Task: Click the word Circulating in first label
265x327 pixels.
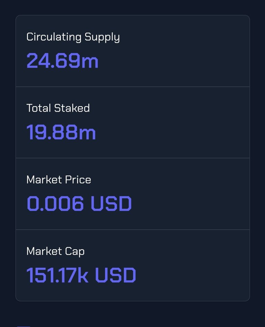Action: point(54,37)
